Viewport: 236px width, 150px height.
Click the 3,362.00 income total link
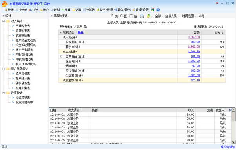(x=194, y=37)
